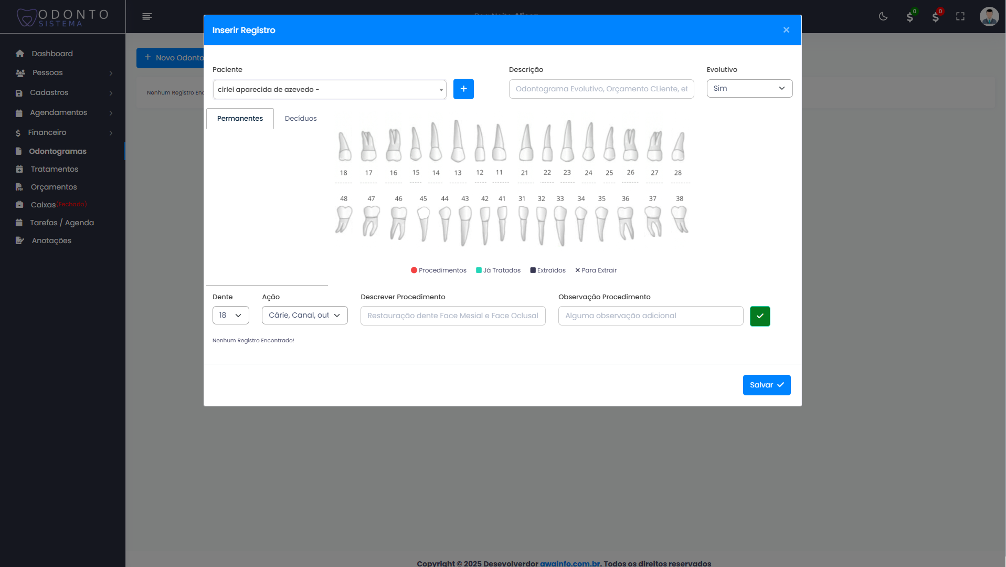
Task: Toggle the sidebar hamburger menu
Action: [147, 17]
